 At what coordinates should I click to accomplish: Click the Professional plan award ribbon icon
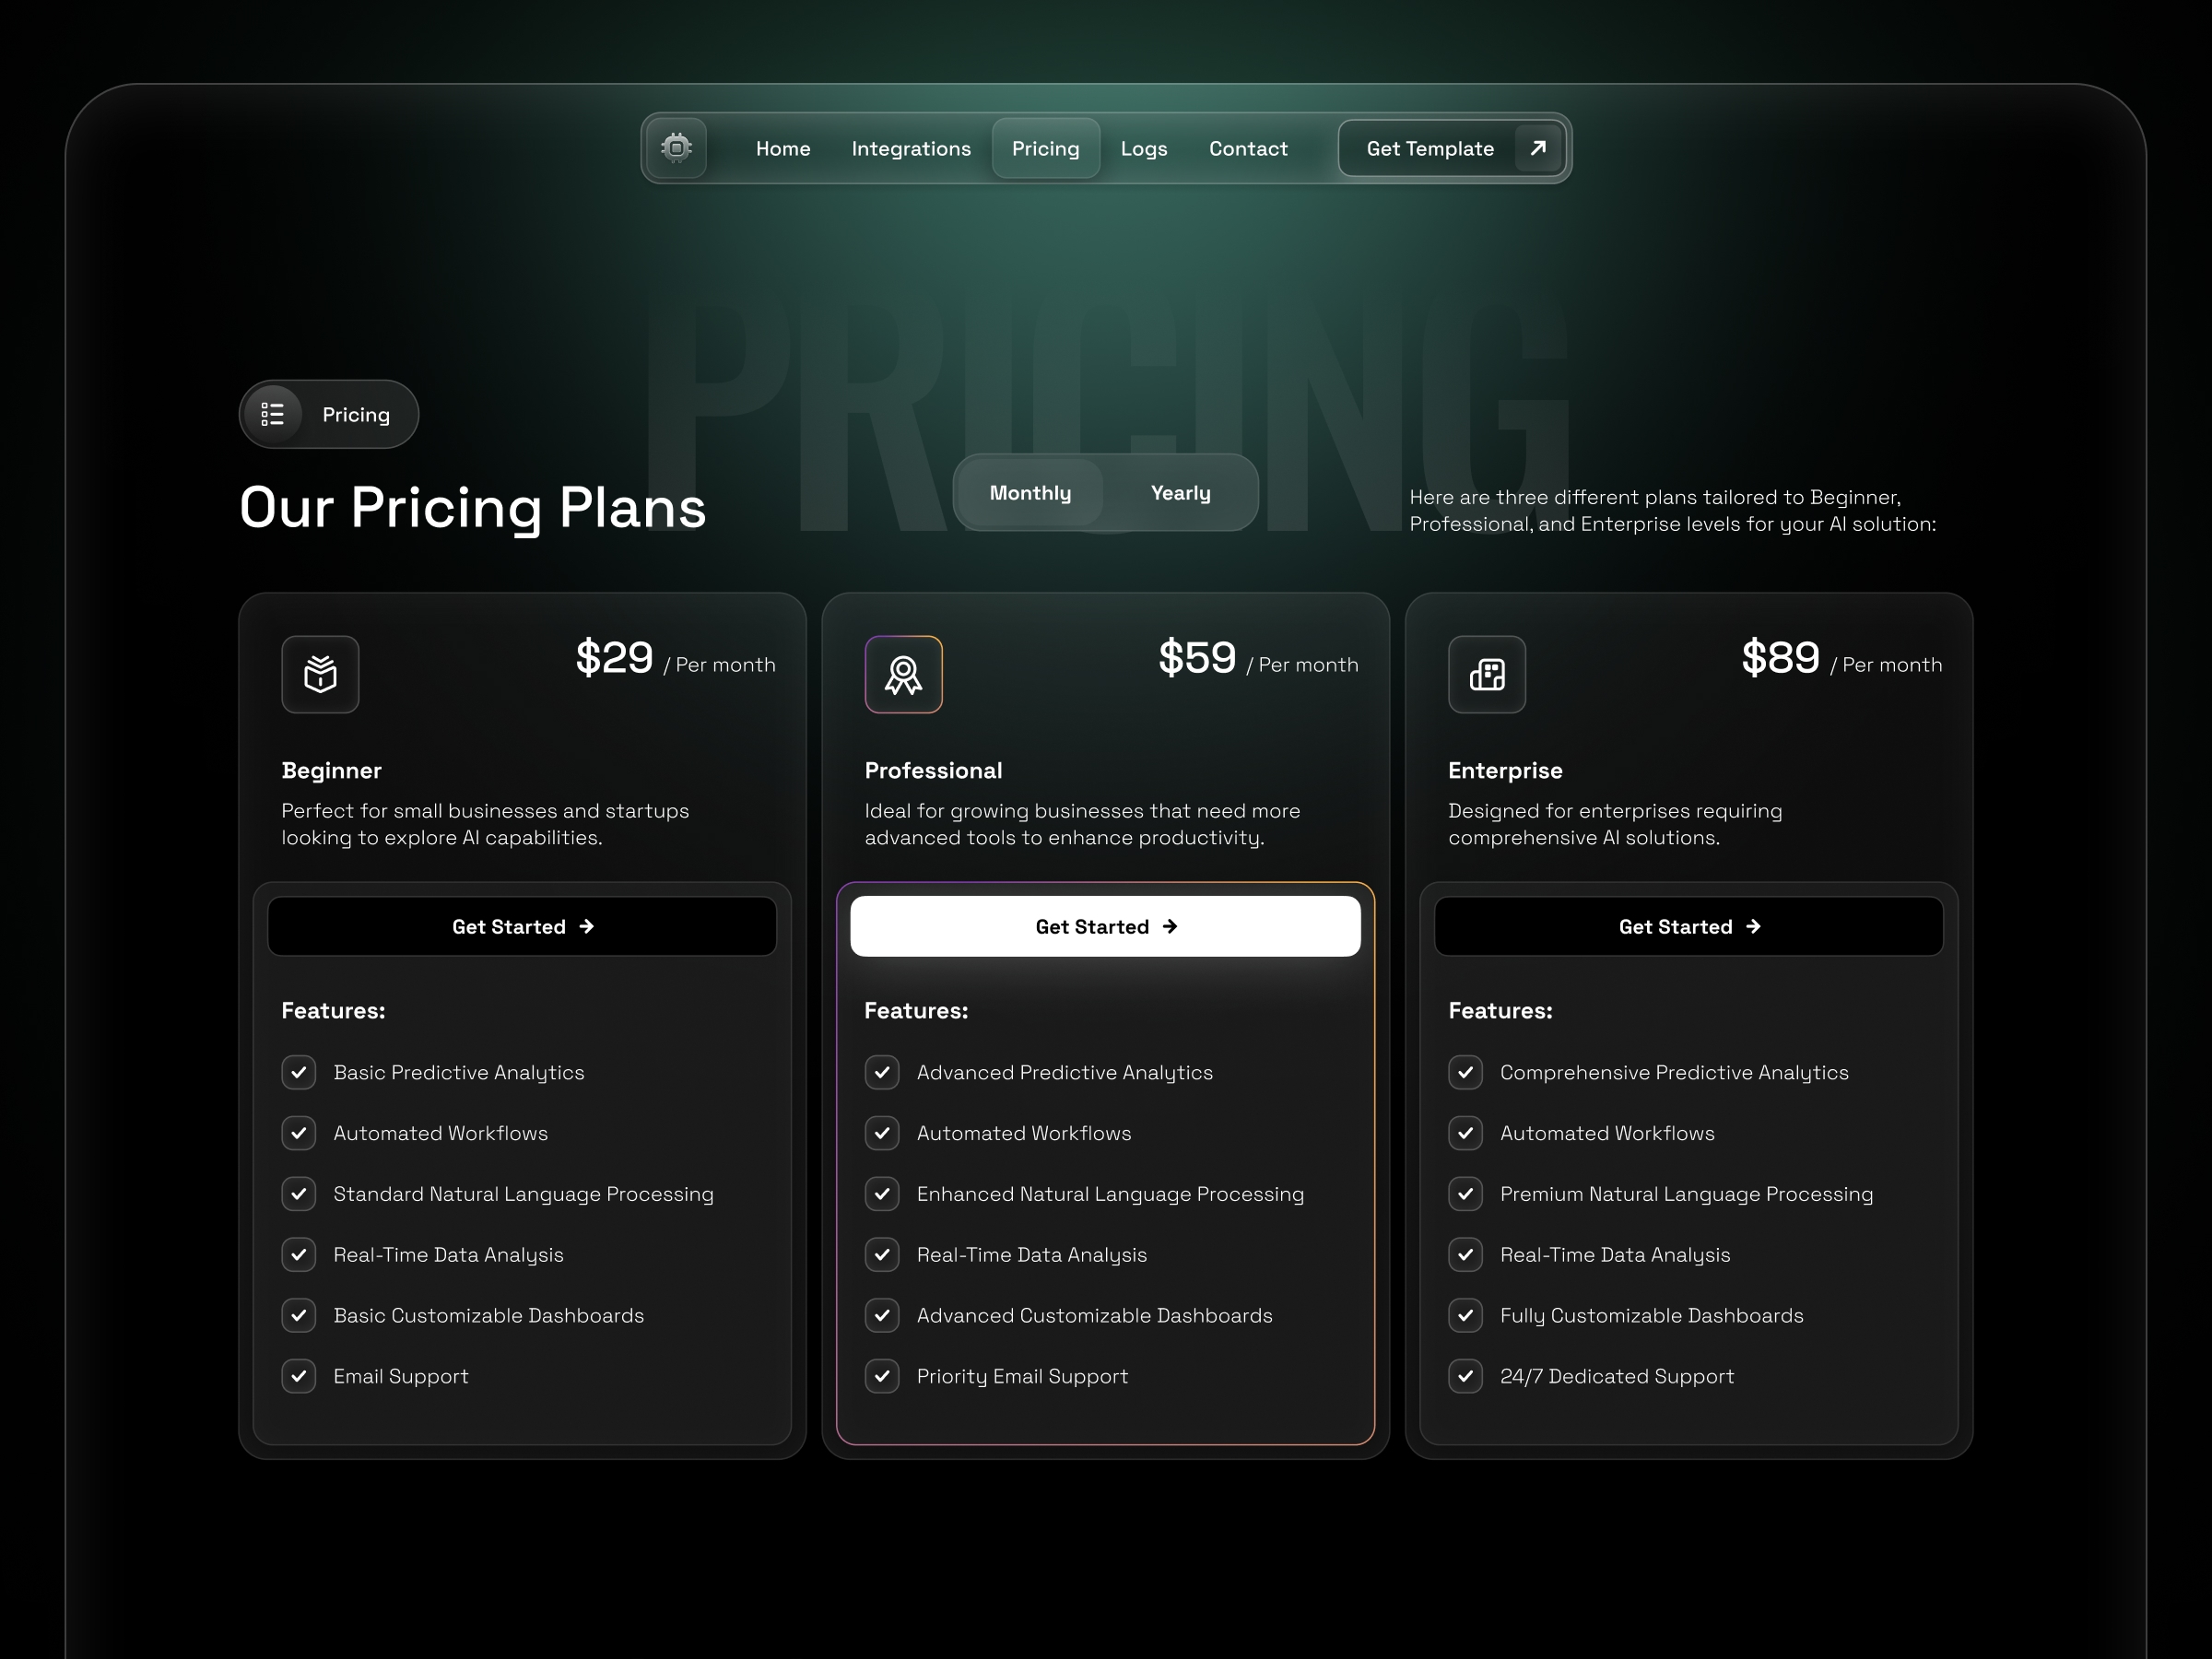903,674
